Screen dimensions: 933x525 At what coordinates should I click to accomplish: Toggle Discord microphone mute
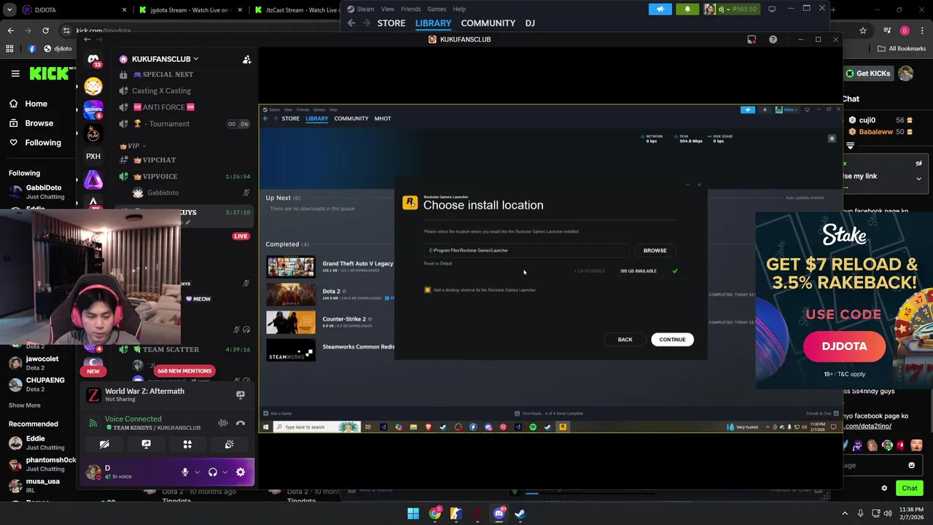[x=185, y=472]
